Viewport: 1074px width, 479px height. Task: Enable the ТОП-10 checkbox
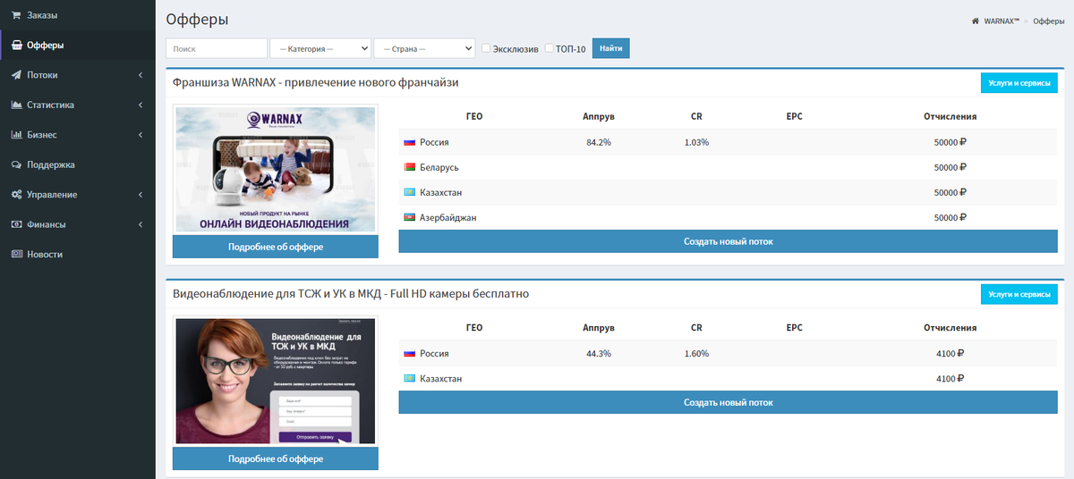[x=550, y=48]
